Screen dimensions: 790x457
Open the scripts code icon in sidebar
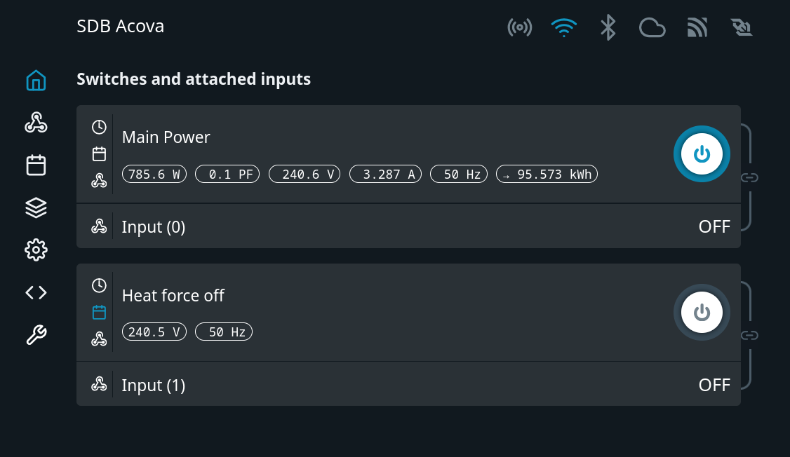click(36, 292)
